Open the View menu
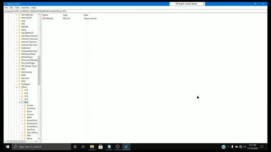 17,8
